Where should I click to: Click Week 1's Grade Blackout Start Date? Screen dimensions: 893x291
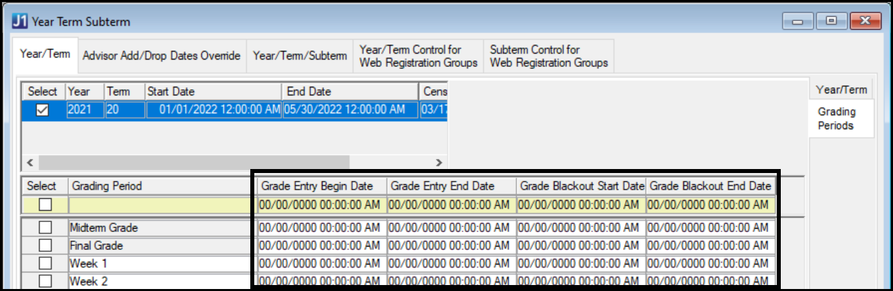(x=581, y=264)
